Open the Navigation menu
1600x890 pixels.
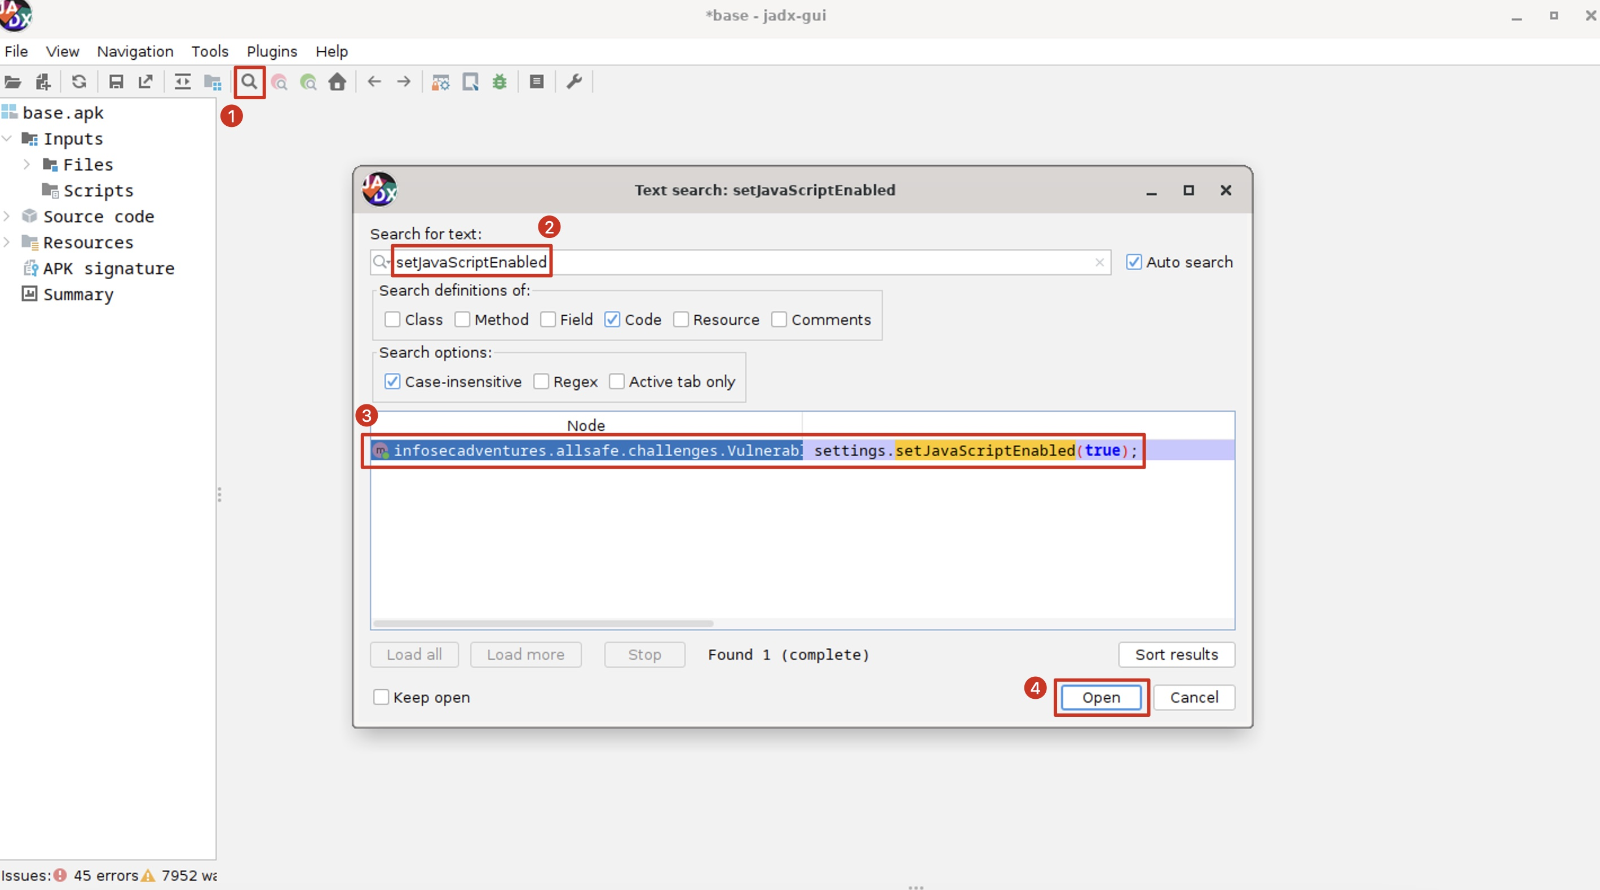coord(135,51)
